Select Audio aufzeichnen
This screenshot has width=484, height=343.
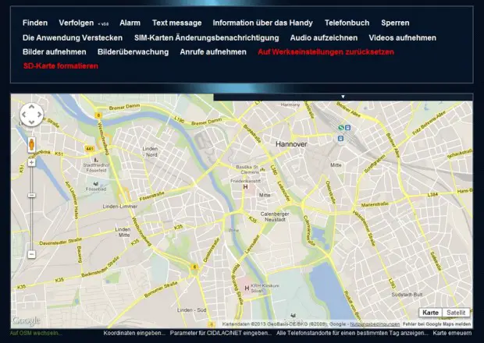tap(324, 38)
